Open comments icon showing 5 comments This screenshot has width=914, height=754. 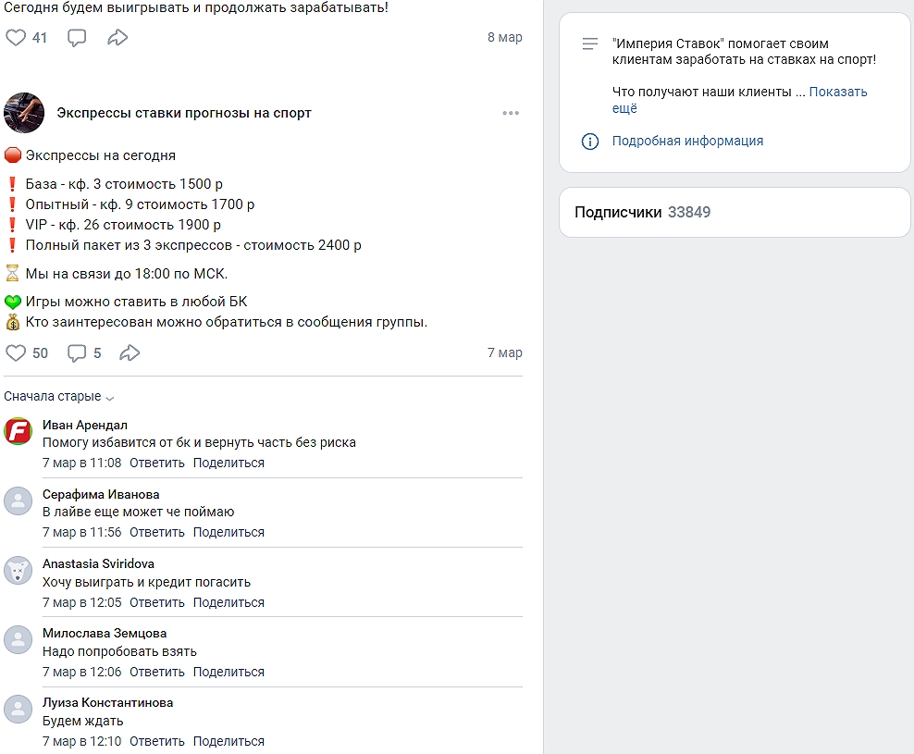pyautogui.click(x=78, y=352)
